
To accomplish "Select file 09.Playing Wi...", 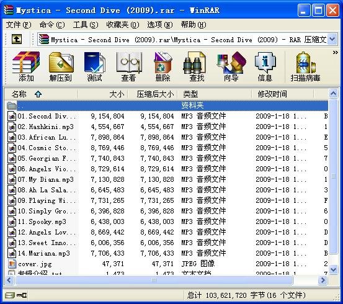I will pos(47,200).
